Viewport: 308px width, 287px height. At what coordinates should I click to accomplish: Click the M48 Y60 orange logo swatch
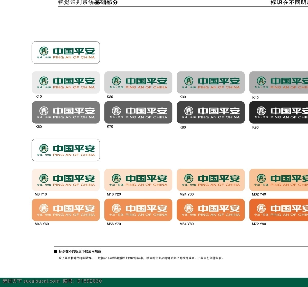pyautogui.click(x=66, y=210)
